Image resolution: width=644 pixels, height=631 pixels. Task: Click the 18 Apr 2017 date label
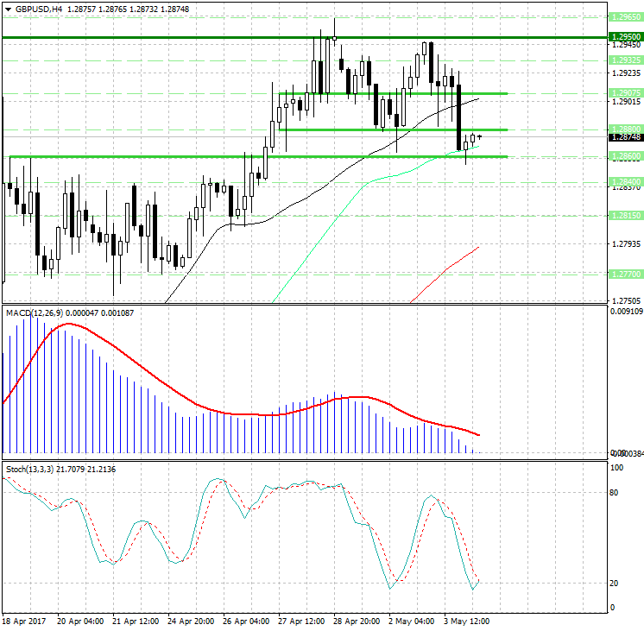click(24, 621)
